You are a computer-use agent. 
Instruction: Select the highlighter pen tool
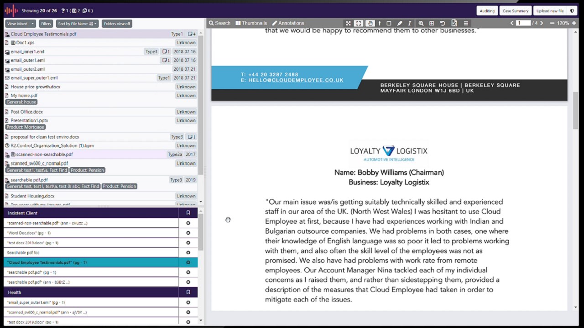pos(400,23)
